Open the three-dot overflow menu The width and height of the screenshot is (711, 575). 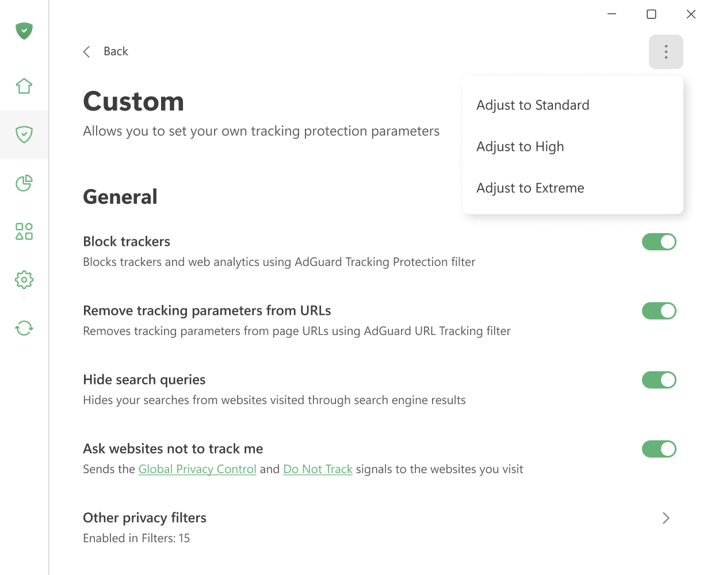[x=666, y=51]
